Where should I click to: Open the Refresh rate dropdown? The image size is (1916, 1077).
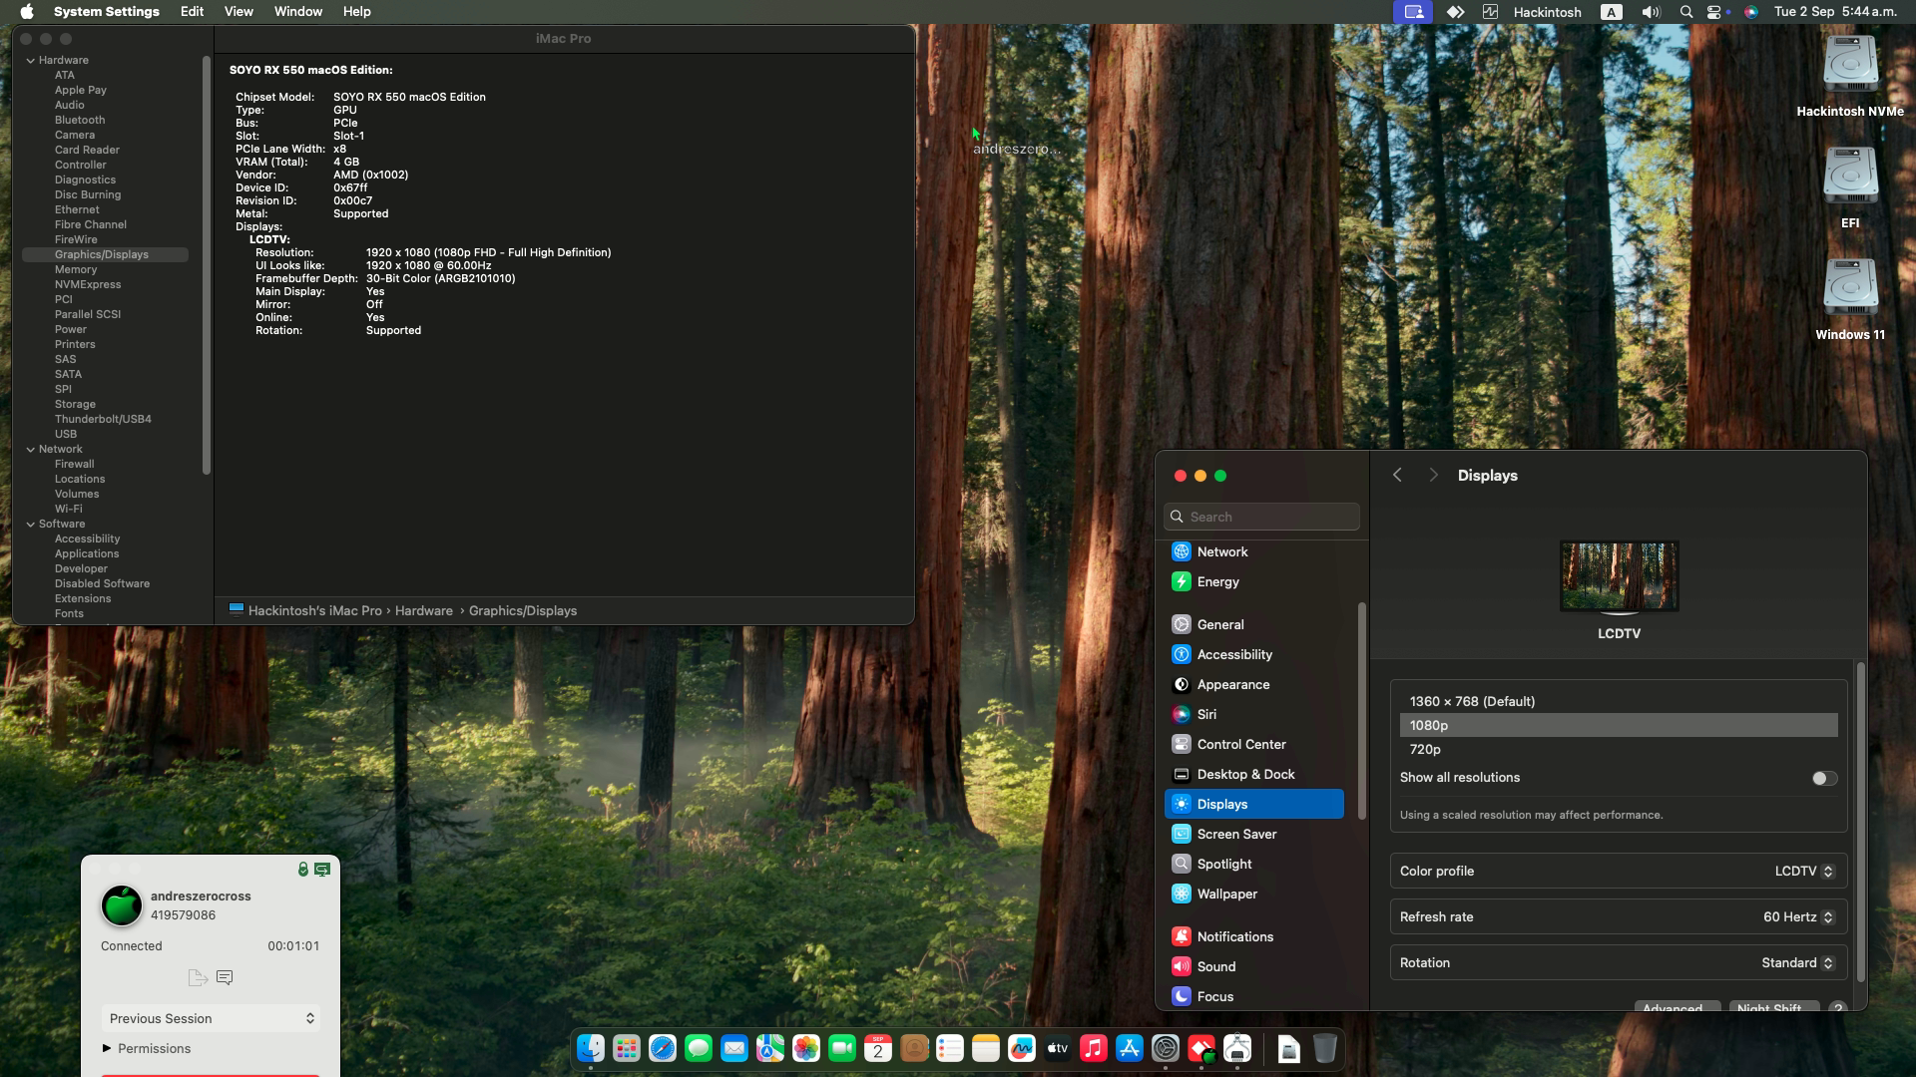pos(1798,916)
